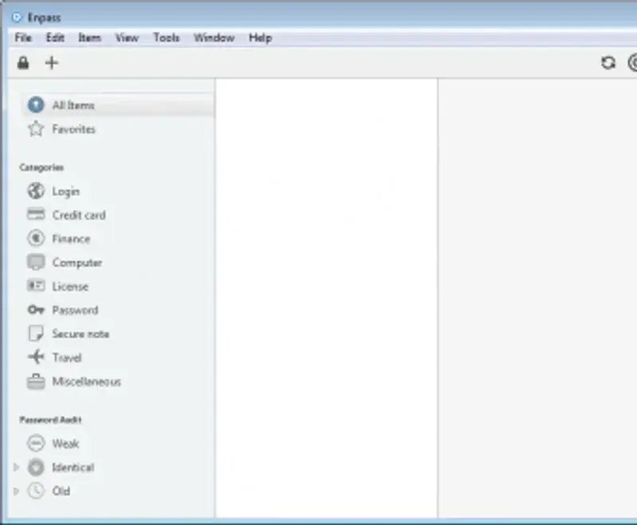Open the Window menu
Viewport: 637px width, 525px height.
(x=214, y=37)
